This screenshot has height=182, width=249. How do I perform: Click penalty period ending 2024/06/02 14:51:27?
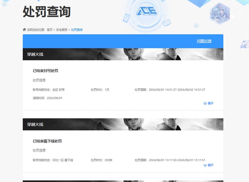pyautogui.click(x=170, y=90)
